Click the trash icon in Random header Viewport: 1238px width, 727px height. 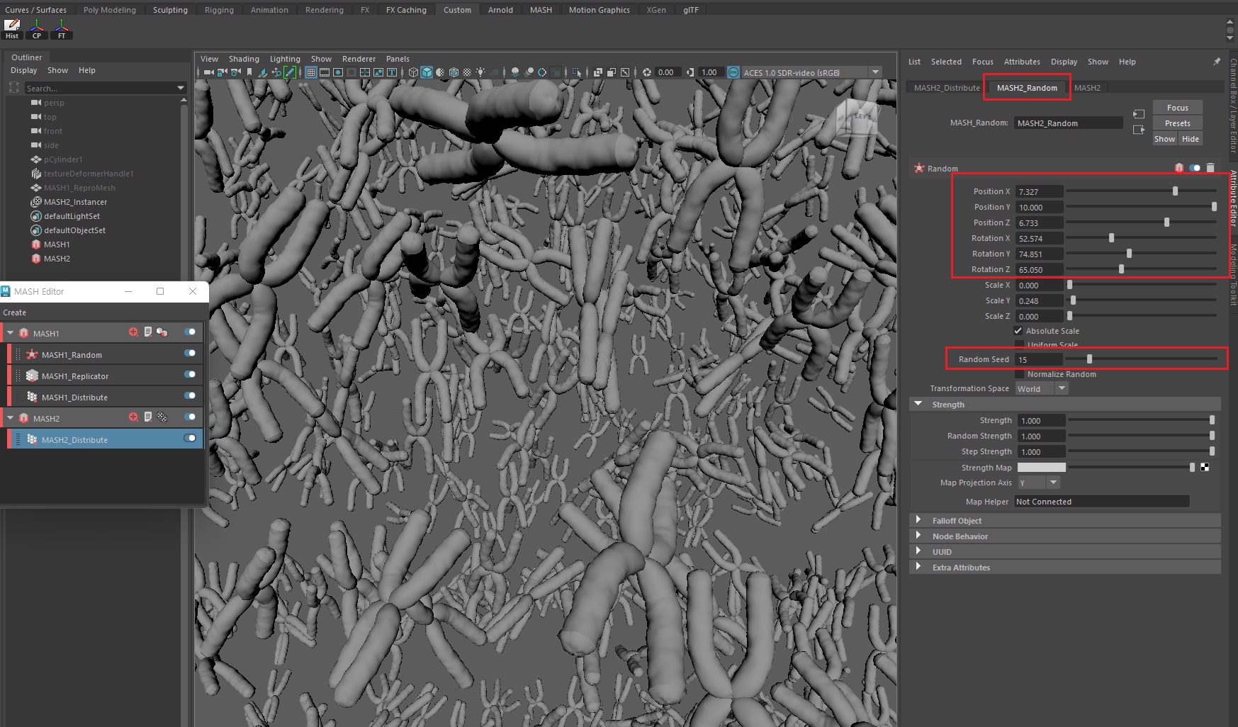1210,168
